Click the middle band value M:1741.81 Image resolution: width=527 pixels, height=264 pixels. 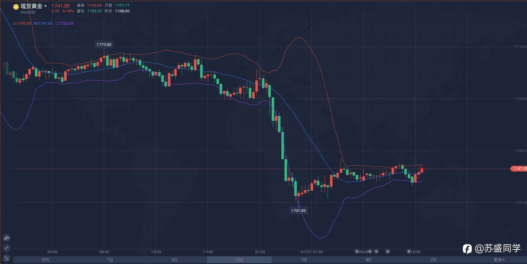pos(43,23)
